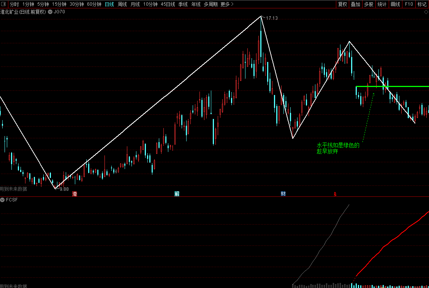Click the 港 event marker
Screen dimensions: 429x288
coord(74,194)
